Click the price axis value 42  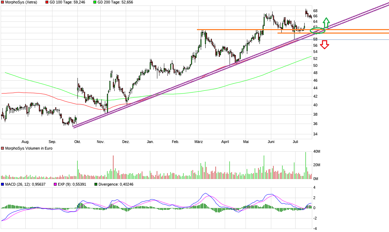point(315,97)
